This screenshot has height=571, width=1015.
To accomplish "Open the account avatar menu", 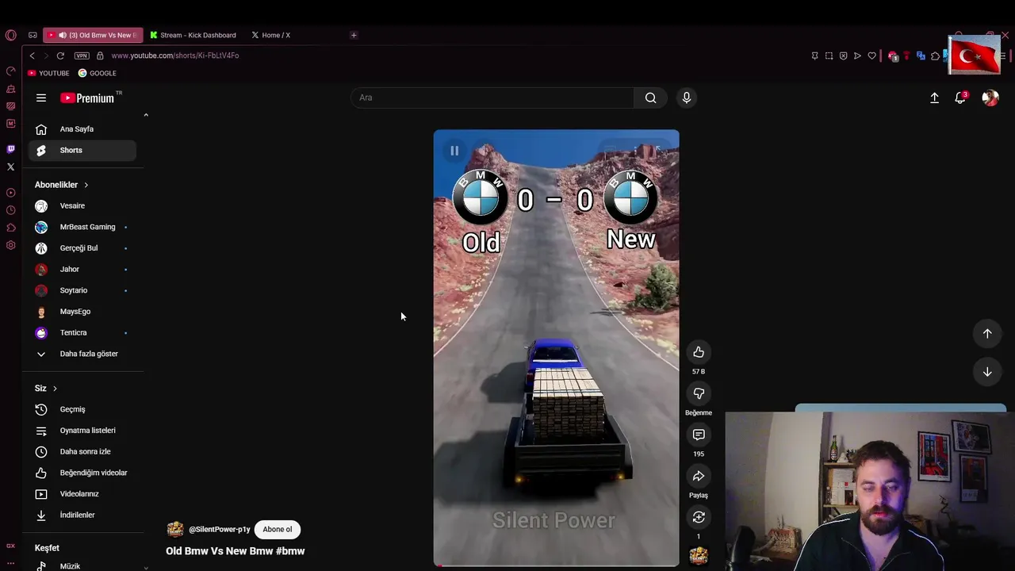I will [x=990, y=98].
